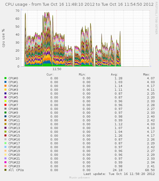Select the orange CPU#2 legend color box
Screen dimensions: 159x181
tap(5, 86)
